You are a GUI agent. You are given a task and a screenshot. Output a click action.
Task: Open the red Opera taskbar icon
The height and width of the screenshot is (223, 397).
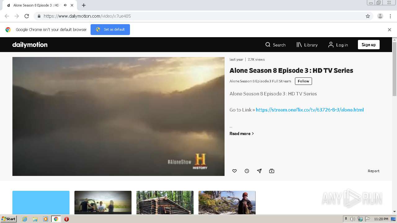(66, 219)
